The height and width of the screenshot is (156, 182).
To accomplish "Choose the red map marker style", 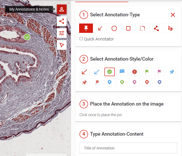I will click(x=147, y=82).
